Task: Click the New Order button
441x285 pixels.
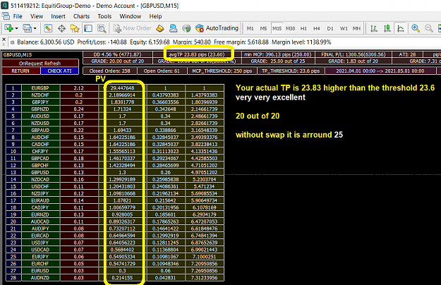Action: pos(132,28)
